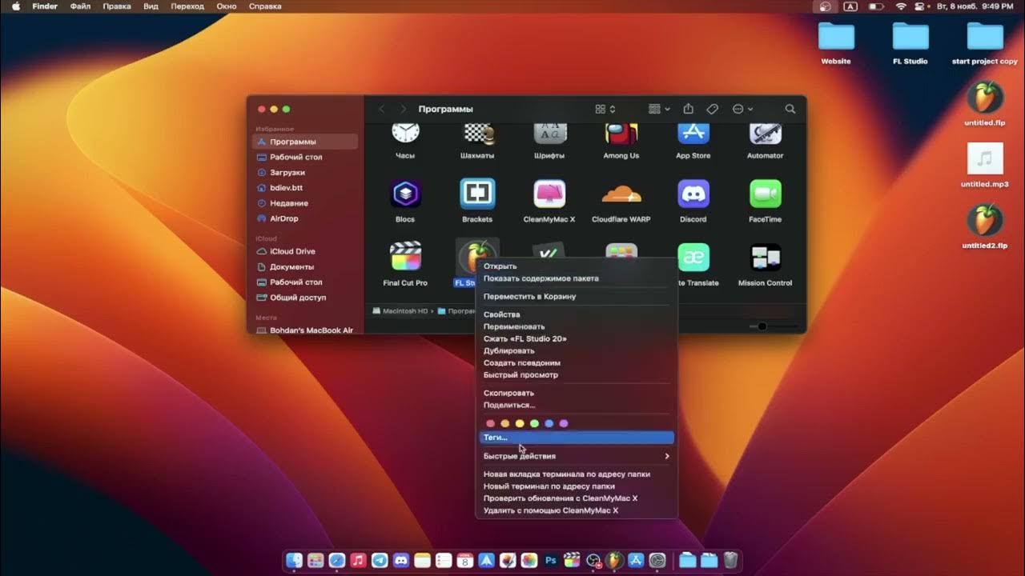Go back with Finder's back arrow
This screenshot has height=576, width=1025.
pos(382,109)
